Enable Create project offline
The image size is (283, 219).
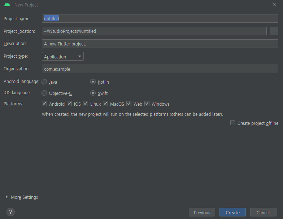[233, 123]
